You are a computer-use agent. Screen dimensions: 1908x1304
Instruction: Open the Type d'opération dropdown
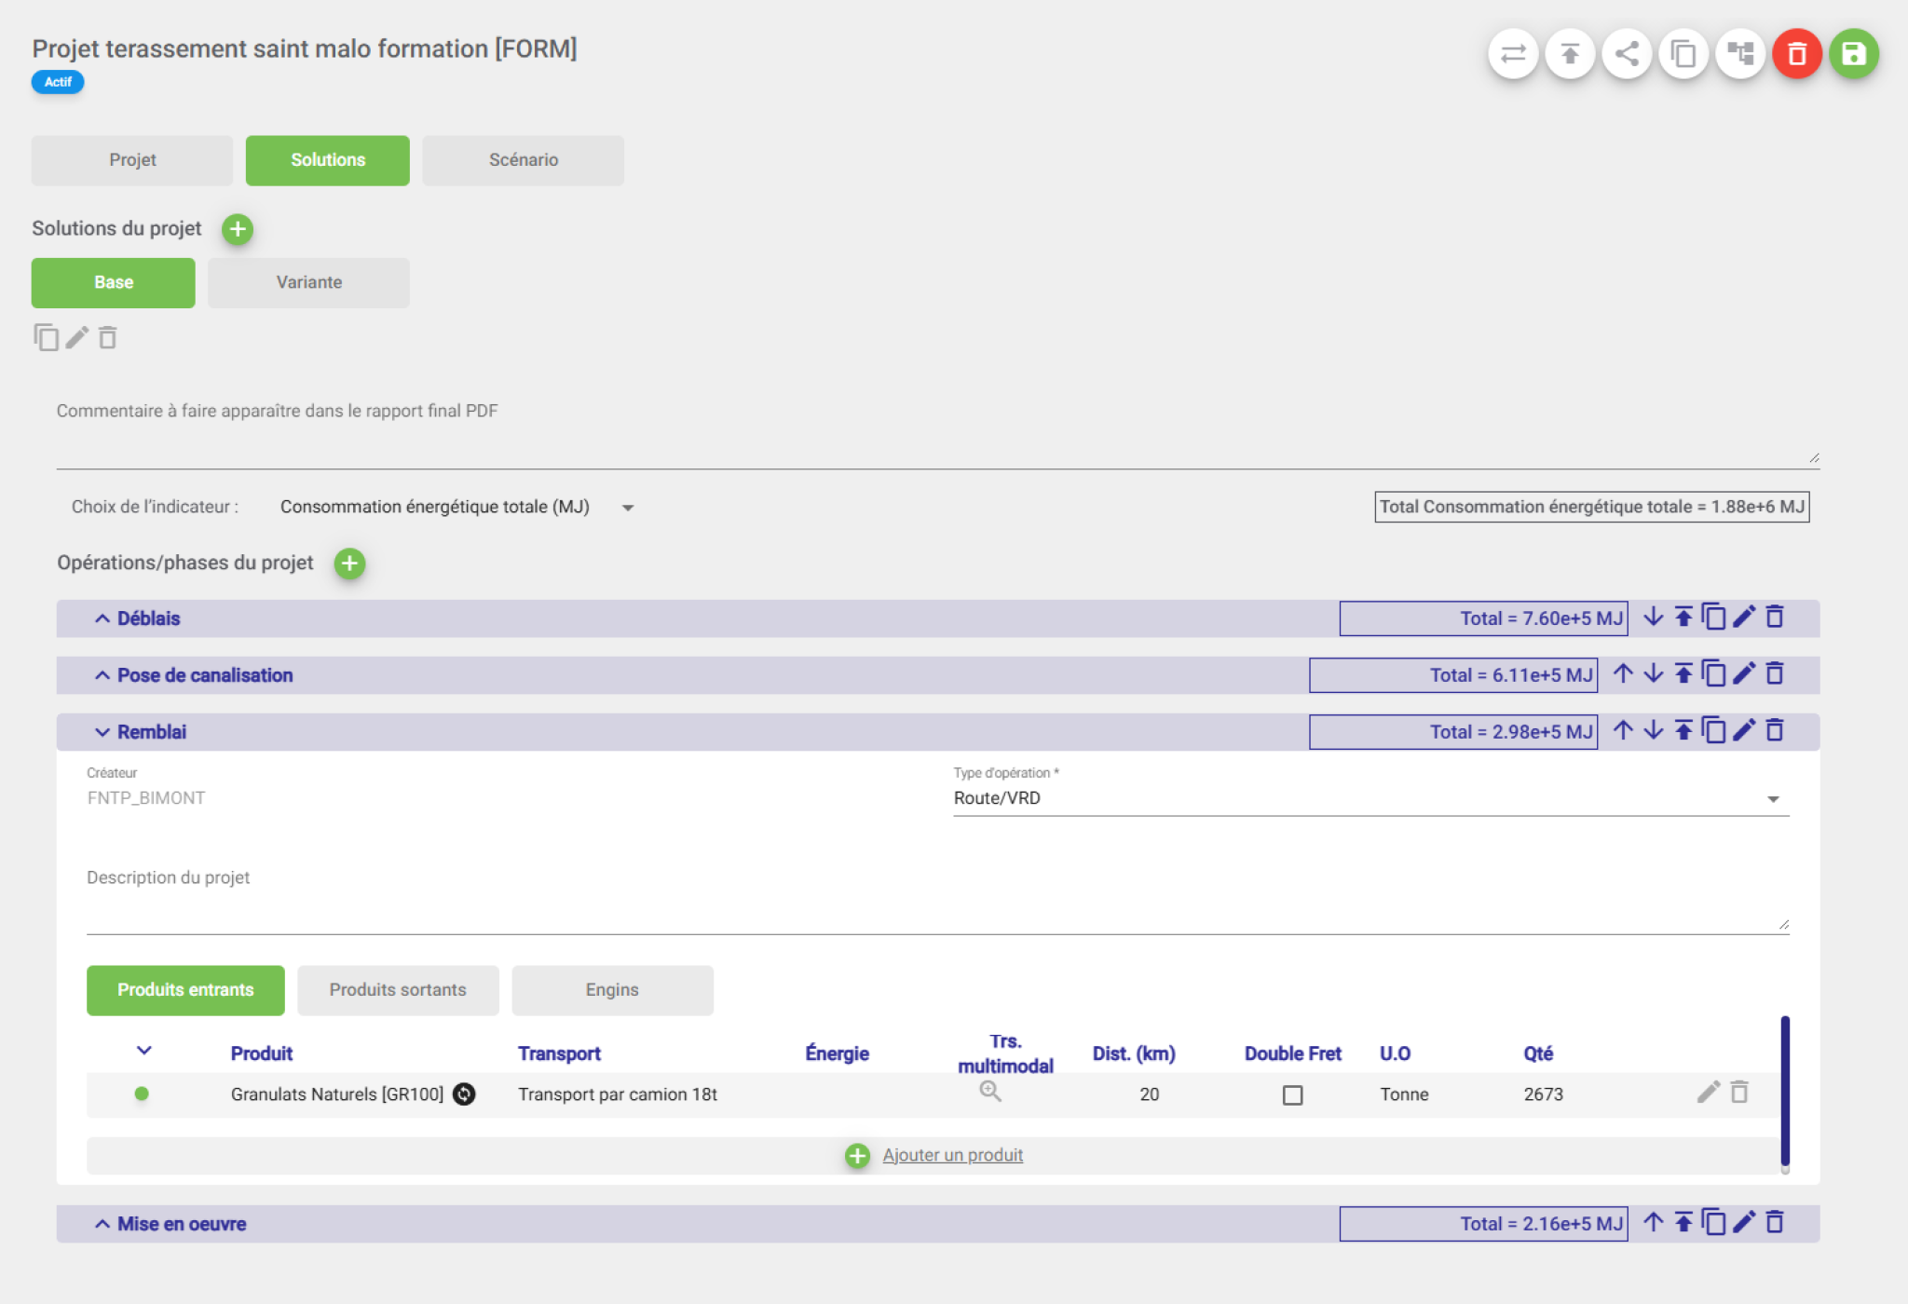pyautogui.click(x=1370, y=799)
